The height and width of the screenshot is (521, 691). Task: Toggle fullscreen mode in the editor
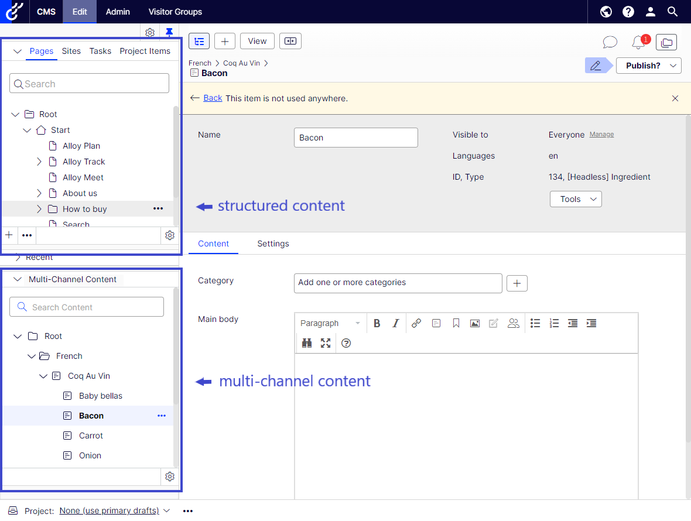click(326, 343)
